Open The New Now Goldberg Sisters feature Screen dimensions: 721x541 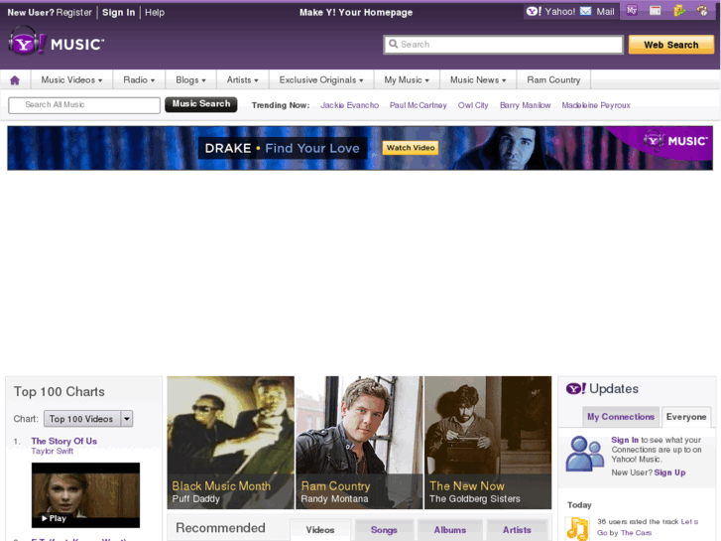488,443
